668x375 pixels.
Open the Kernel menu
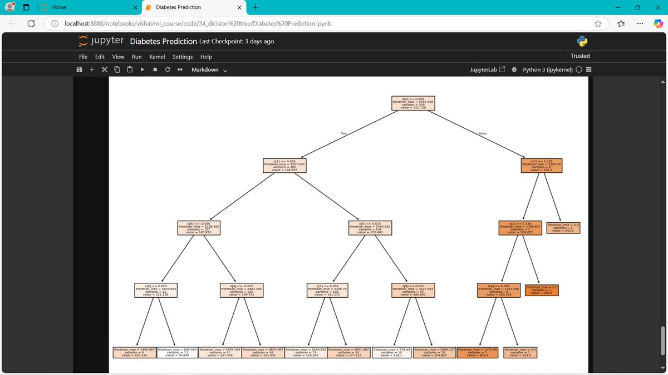pos(157,57)
